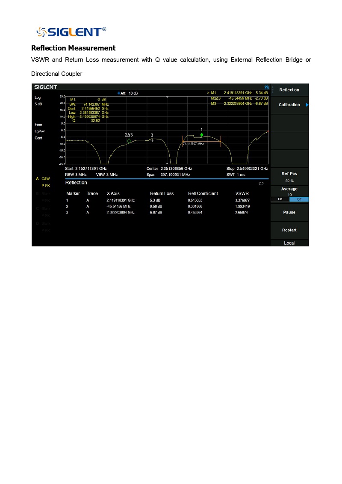
Task: Click the Reflection results panel title
Action: 76,183
